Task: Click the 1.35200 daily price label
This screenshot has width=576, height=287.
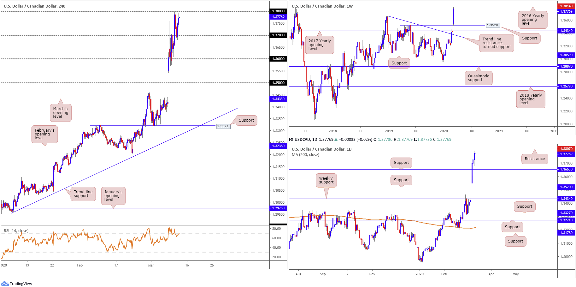Action: (x=566, y=187)
